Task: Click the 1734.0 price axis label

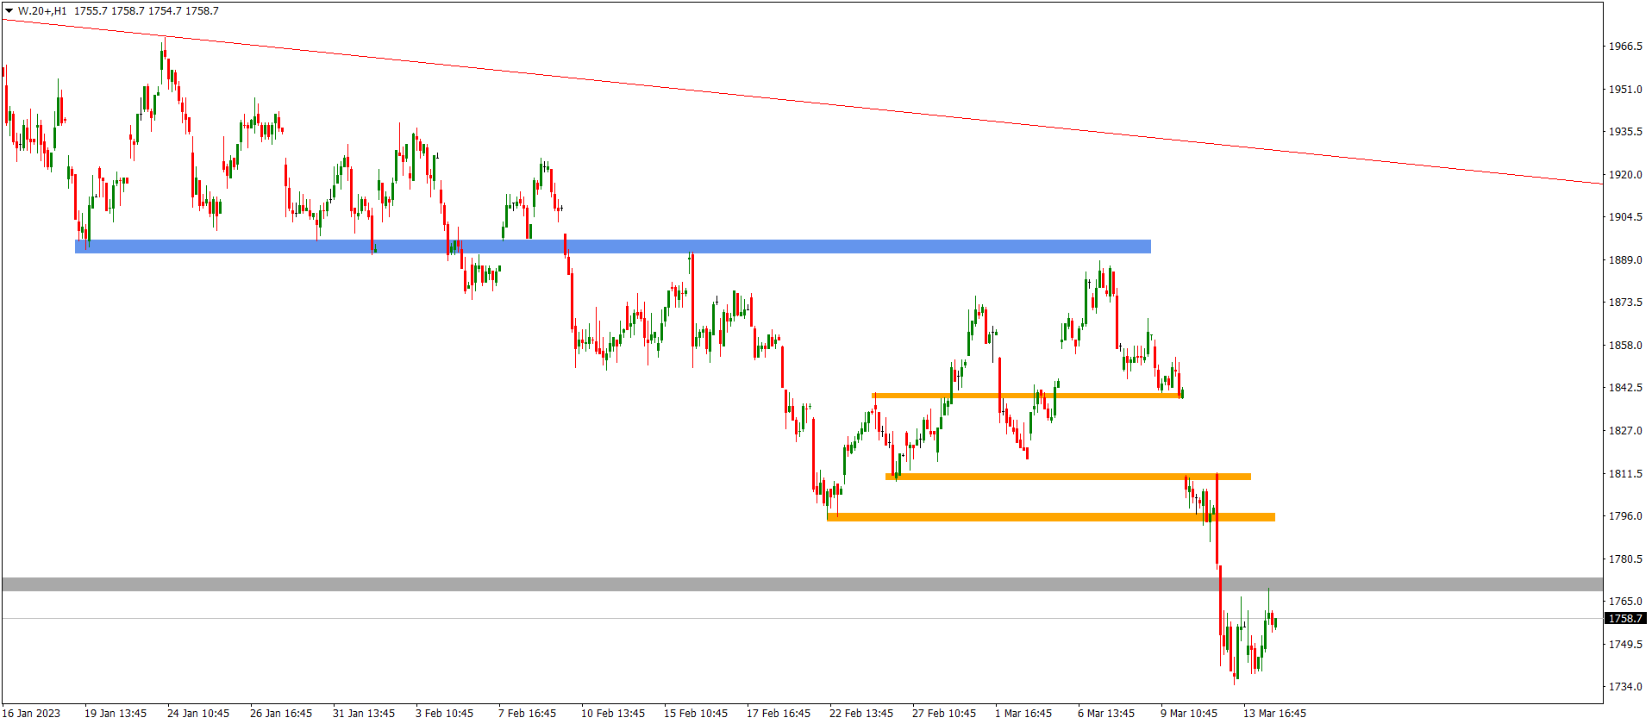Action: pos(1625,687)
